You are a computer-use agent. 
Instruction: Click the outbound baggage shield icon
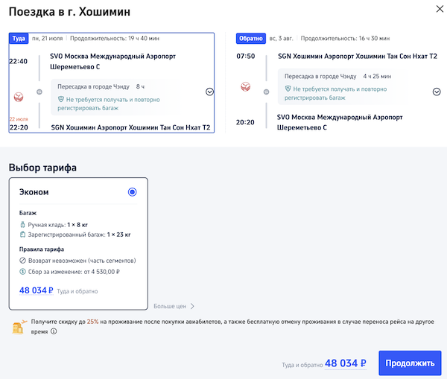61,100
